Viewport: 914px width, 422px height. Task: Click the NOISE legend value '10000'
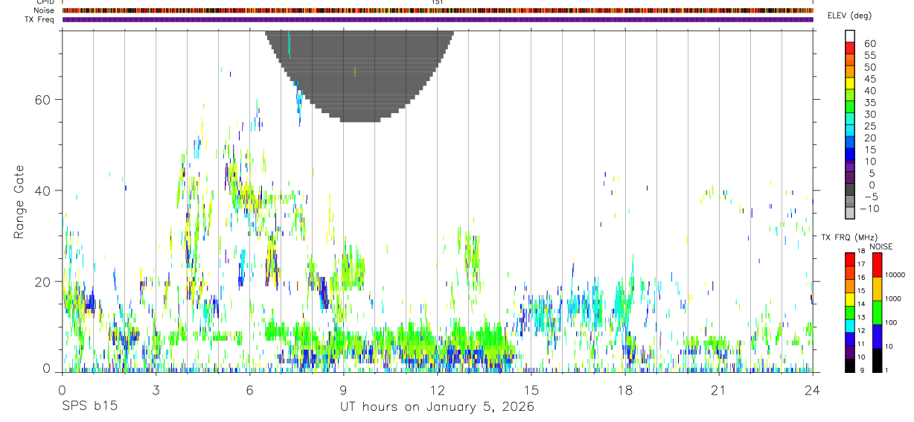(x=895, y=275)
